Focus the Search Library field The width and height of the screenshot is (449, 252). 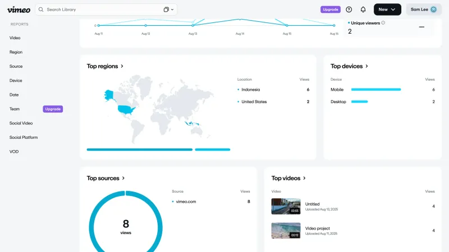click(x=106, y=10)
